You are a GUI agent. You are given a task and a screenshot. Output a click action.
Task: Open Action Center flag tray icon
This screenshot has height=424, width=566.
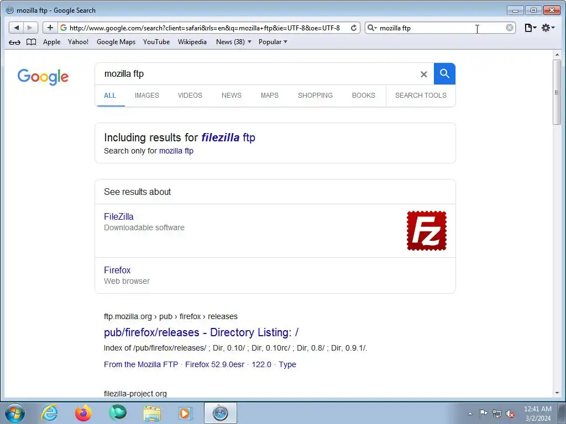pyautogui.click(x=483, y=413)
